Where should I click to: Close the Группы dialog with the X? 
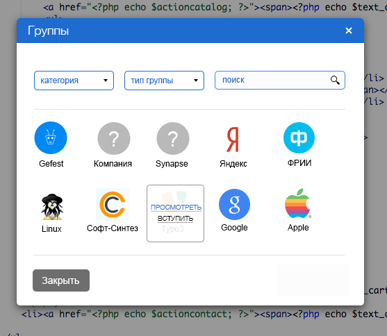[x=349, y=31]
